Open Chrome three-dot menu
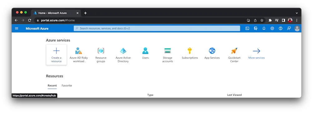 pyautogui.click(x=297, y=20)
